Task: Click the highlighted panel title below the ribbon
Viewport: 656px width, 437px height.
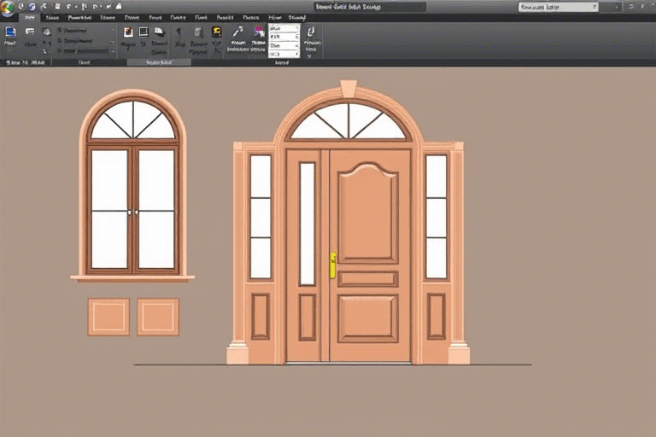Action: (160, 62)
